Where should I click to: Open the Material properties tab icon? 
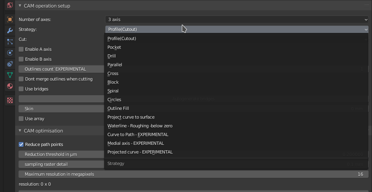[x=10, y=86]
